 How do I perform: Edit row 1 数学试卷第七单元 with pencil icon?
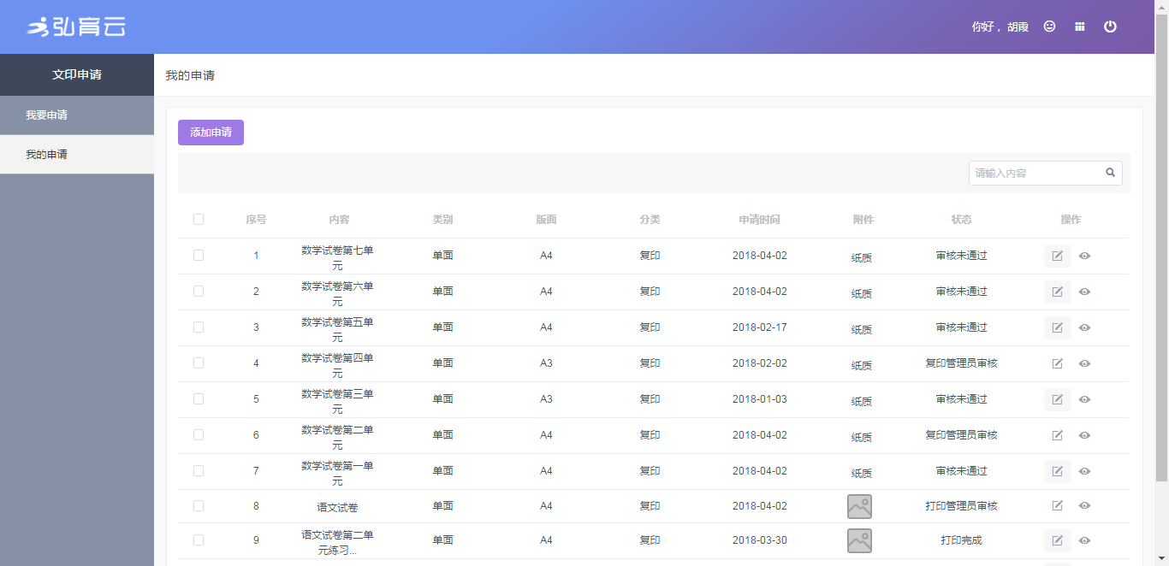[x=1057, y=256]
